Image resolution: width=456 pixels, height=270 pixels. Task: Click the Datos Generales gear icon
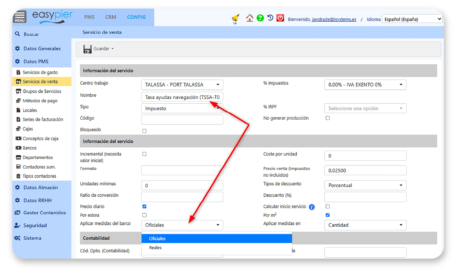pyautogui.click(x=17, y=48)
